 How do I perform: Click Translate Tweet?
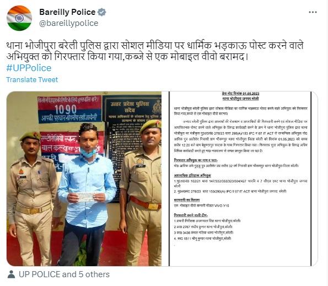coord(32,80)
